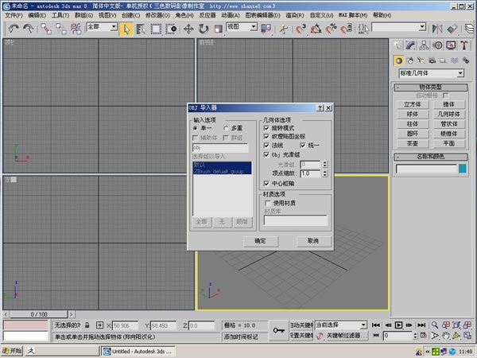477x358 pixels.
Task: Create a 立方体 box primitive
Action: point(413,104)
